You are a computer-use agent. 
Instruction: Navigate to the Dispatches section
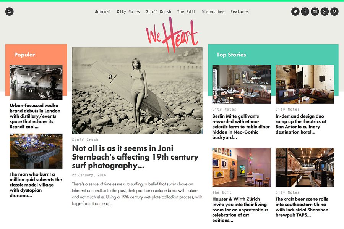(213, 11)
